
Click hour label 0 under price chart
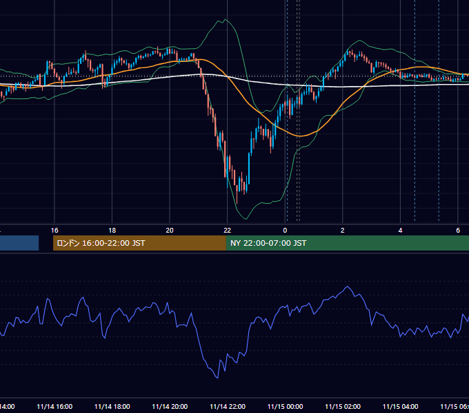click(x=285, y=231)
